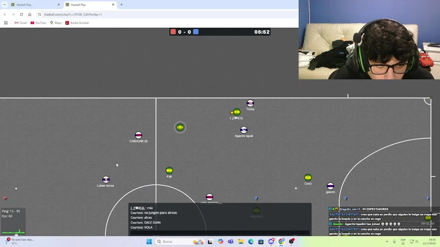Image resolution: width=440 pixels, height=247 pixels.
Task: Open the Maps bookmark
Action: pos(56,23)
